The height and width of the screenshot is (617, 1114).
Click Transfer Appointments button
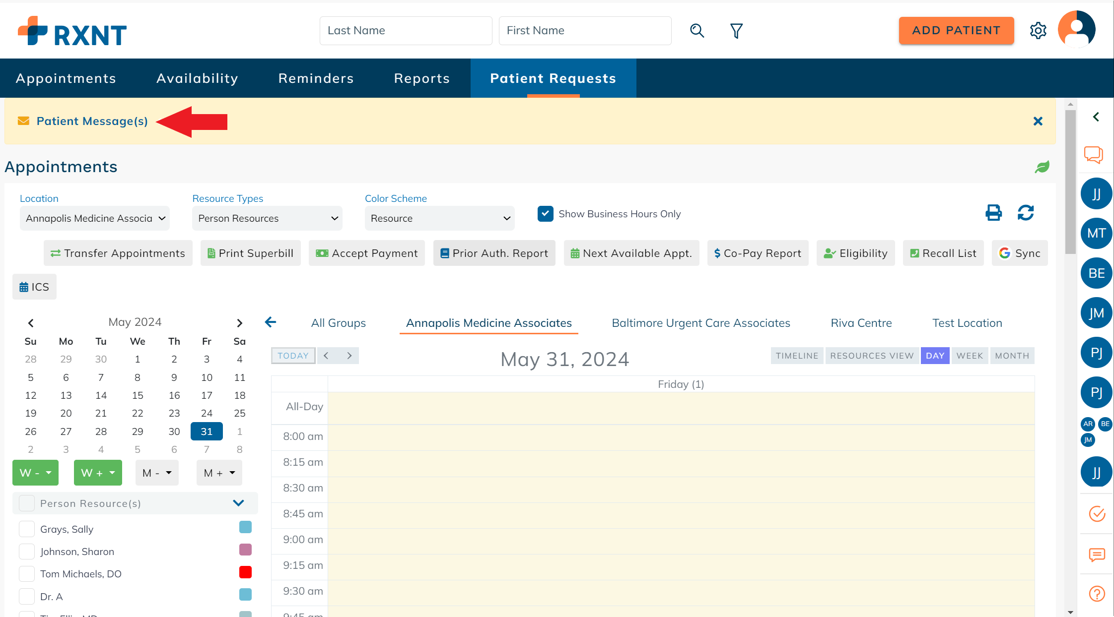pyautogui.click(x=118, y=253)
